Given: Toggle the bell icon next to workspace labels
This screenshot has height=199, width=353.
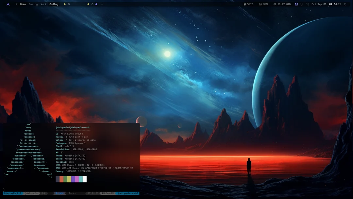Looking at the screenshot, I should coord(64,4).
